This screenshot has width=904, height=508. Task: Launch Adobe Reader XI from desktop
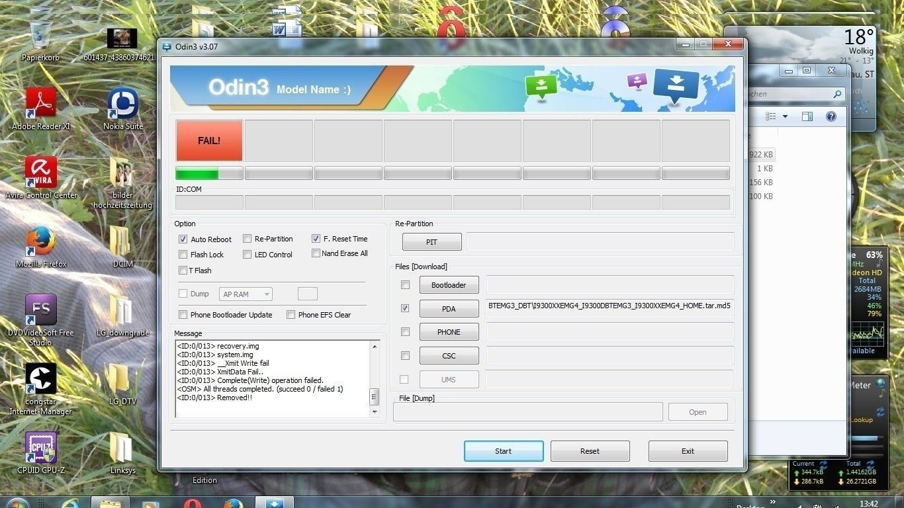coord(40,109)
